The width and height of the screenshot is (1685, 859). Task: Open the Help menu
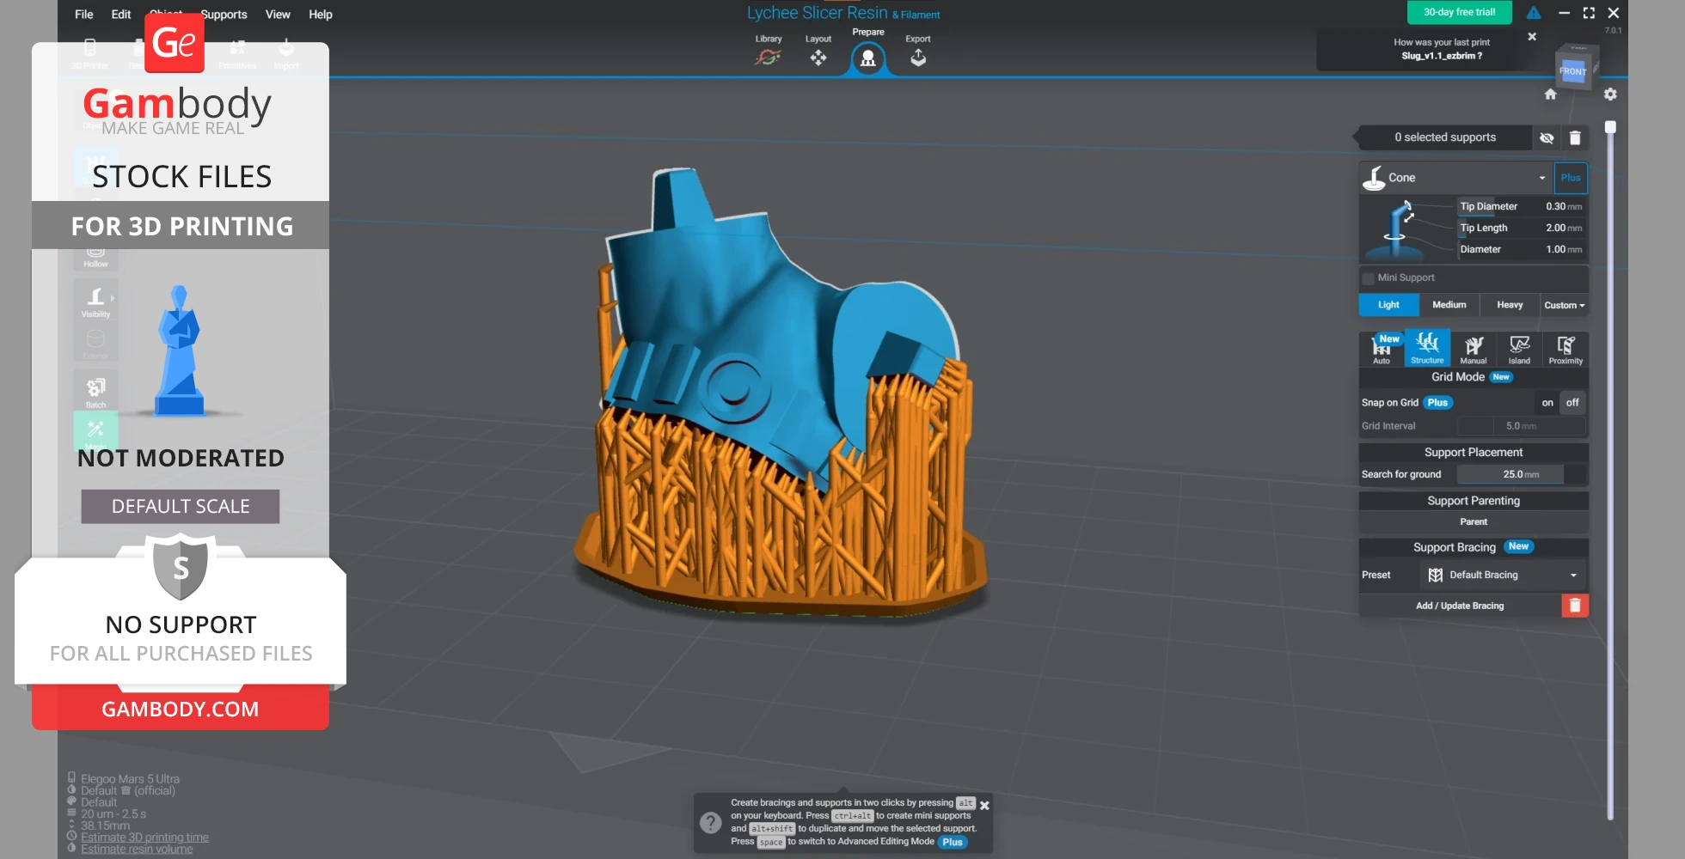click(x=321, y=15)
